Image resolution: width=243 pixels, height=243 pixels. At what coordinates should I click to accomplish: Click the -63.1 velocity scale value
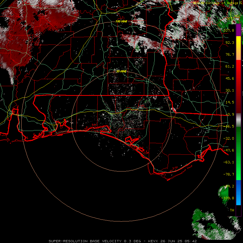229,162
